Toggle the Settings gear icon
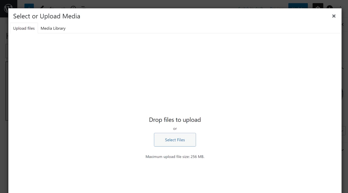 [318, 6]
